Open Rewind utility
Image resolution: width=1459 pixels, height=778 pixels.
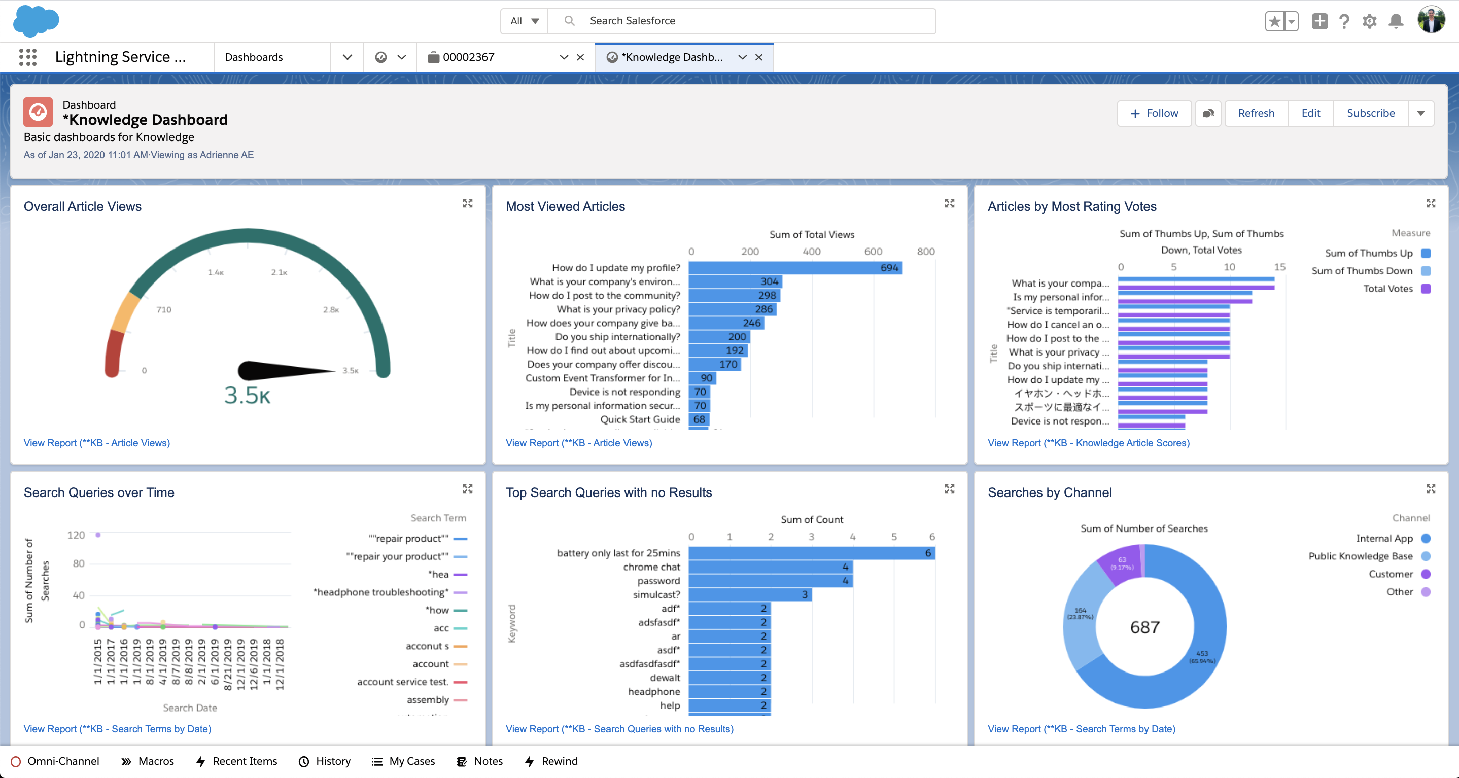tap(551, 762)
